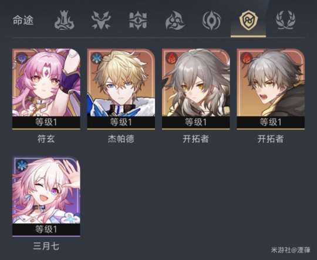Viewport: 317px width, 260px height.
Task: Click the Fire element icon on long-haired 开拓者
Action: click(171, 58)
